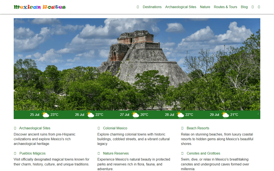Viewport: 274px width, 171px height.
Task: Click the last icon in the top navigation
Action: (x=259, y=7)
